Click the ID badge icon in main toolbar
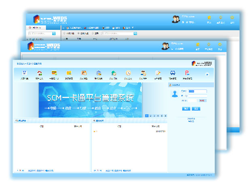252x191 pixels. pyautogui.click(x=24, y=73)
